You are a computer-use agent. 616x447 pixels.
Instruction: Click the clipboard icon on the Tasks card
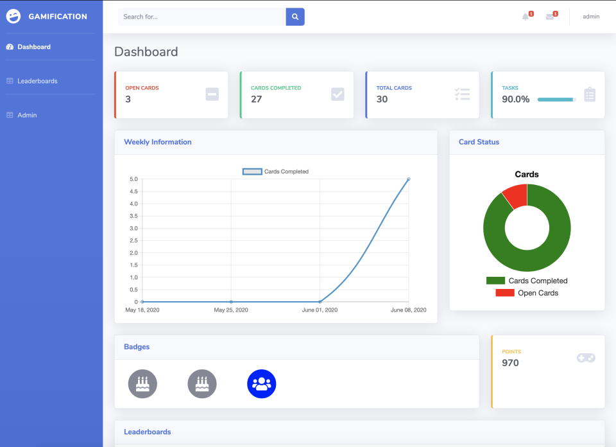[x=591, y=94]
